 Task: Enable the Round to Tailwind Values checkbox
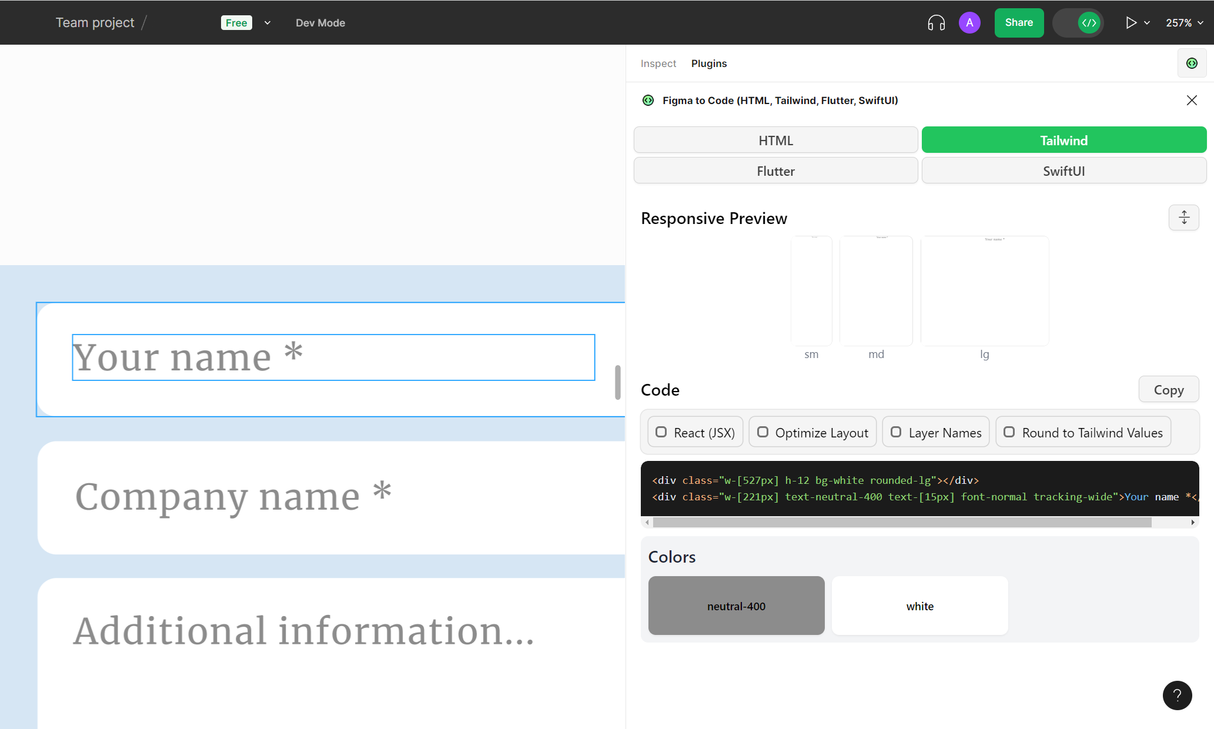(x=1008, y=433)
